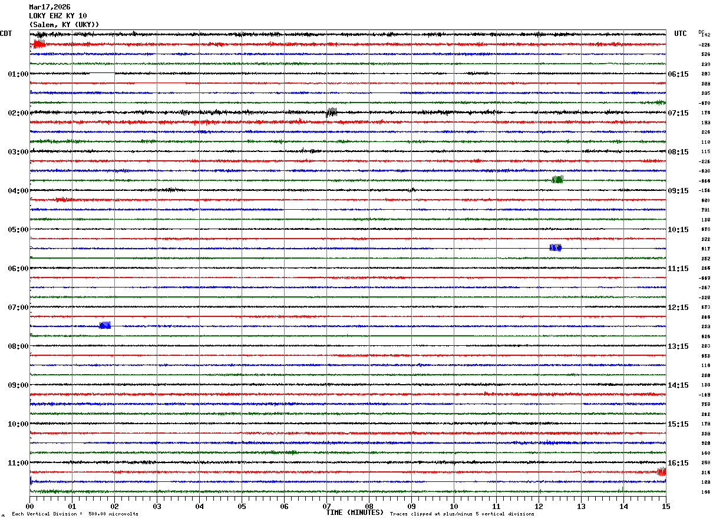Image resolution: width=713 pixels, height=522 pixels.
Task: Select the 02:00 CDT row label
Action: coord(18,113)
